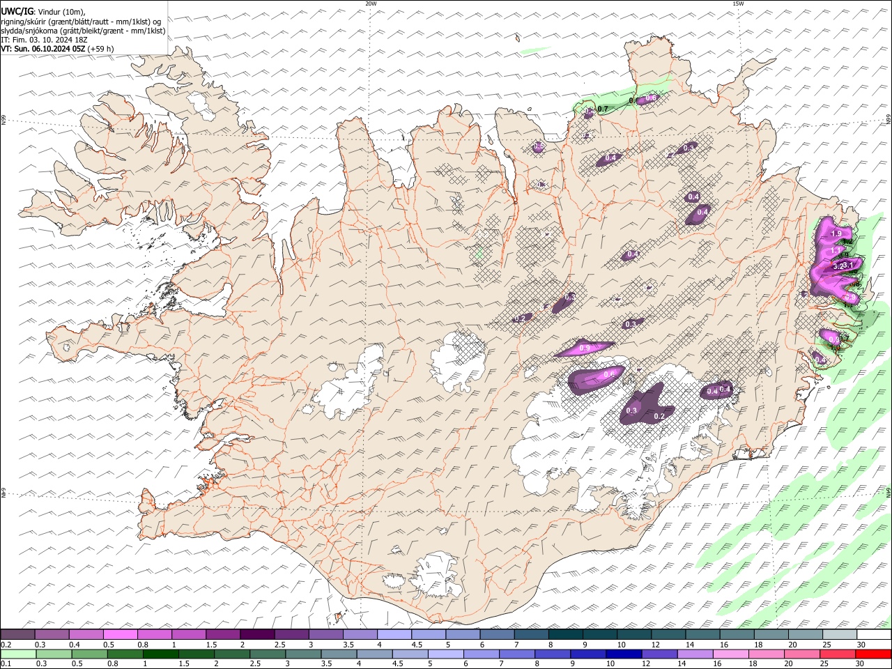This screenshot has height=669, width=892.
Task: Click the light lavender 4–4.5 upper legend swatch
Action: pyautogui.click(x=394, y=634)
